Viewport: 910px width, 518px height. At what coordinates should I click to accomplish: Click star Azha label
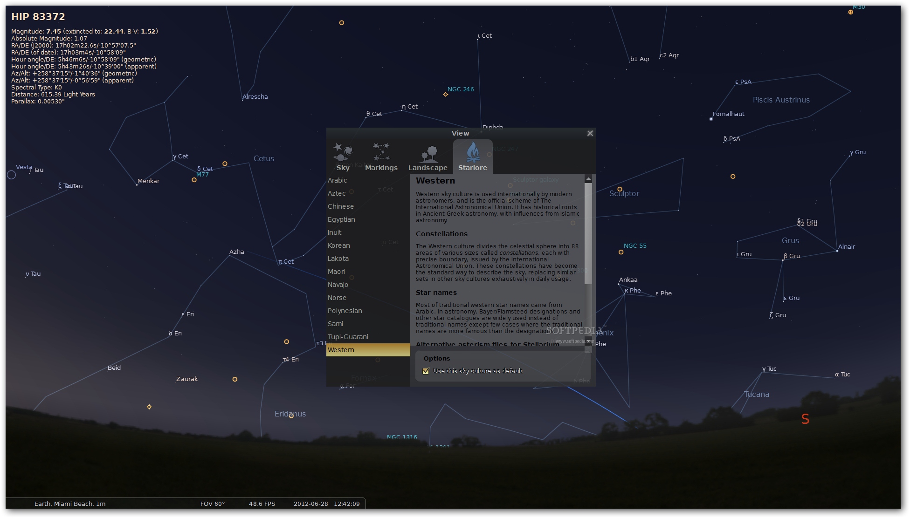[236, 252]
